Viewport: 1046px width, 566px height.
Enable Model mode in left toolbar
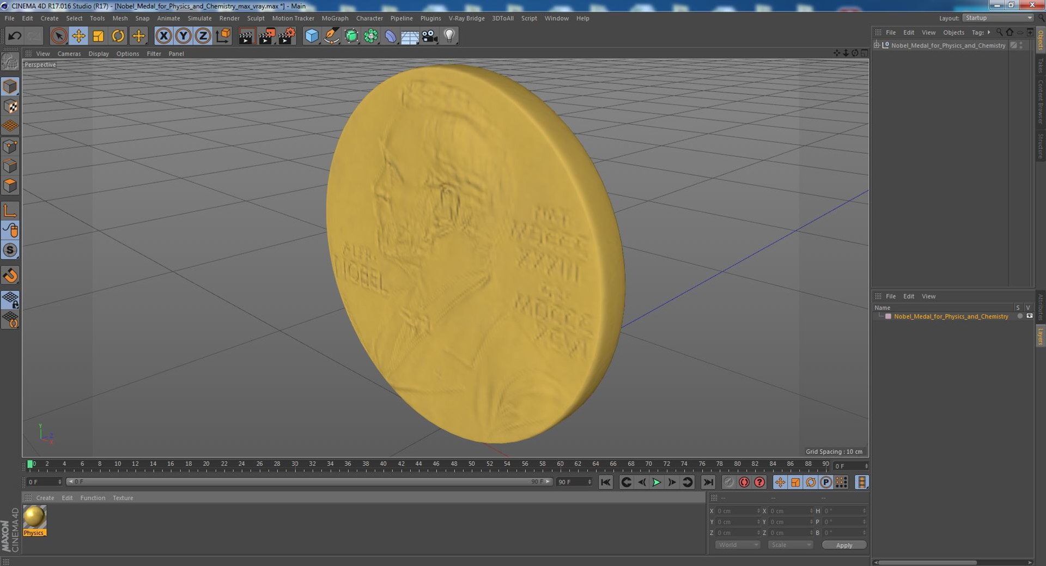pos(10,87)
